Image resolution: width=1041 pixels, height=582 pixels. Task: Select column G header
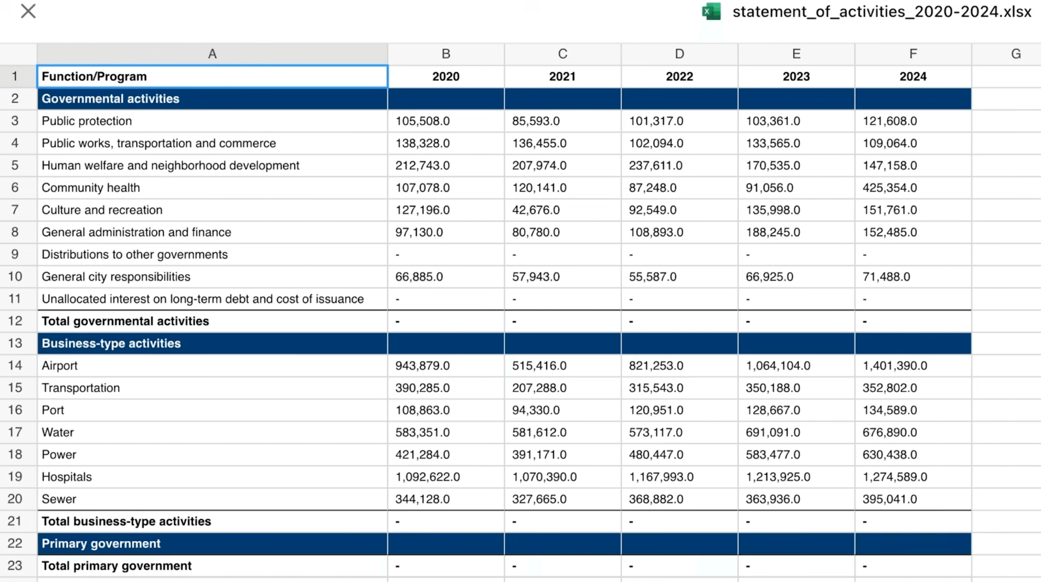coord(1015,54)
